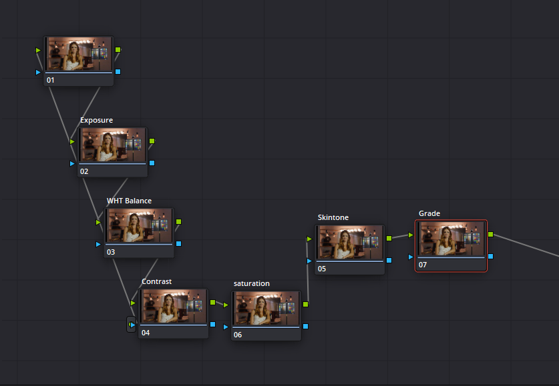Click the Contrast node's highlighted blue key input

[132, 325]
